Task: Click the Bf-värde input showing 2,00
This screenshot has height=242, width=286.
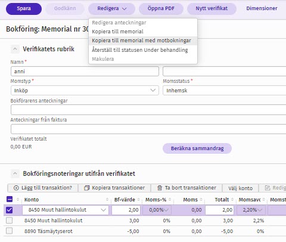Action: pyautogui.click(x=126, y=210)
